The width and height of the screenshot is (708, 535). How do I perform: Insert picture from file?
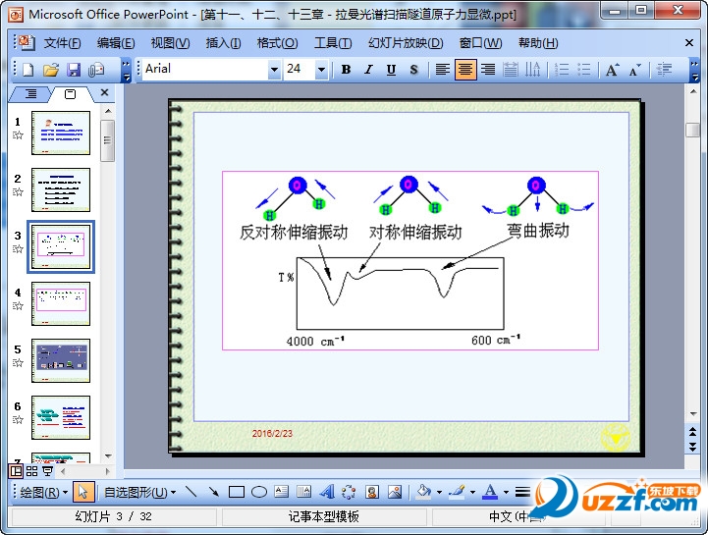tap(395, 492)
